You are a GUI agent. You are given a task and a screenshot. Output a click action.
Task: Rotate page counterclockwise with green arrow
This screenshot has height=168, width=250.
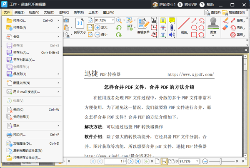pos(119,27)
